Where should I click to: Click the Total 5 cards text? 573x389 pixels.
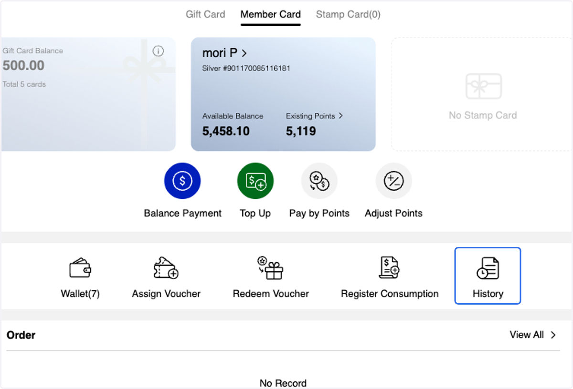coord(24,84)
